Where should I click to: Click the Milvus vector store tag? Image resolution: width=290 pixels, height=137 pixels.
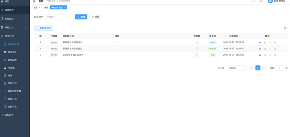coord(212,43)
